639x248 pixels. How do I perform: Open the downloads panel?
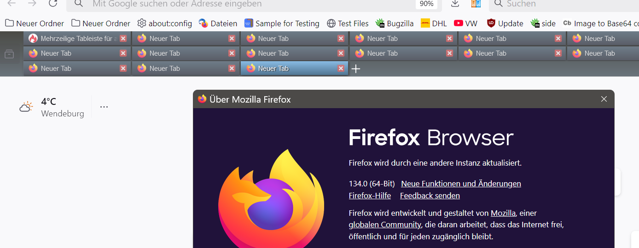coord(455,4)
